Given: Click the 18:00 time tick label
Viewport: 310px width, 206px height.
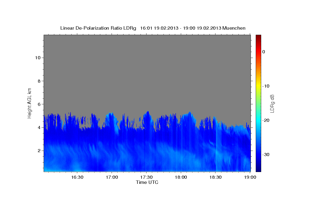Looking at the screenshot, I should click(181, 177).
